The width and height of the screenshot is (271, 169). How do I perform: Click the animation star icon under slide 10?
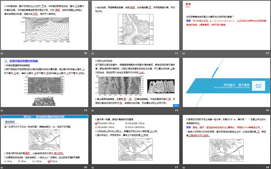coord(2,53)
